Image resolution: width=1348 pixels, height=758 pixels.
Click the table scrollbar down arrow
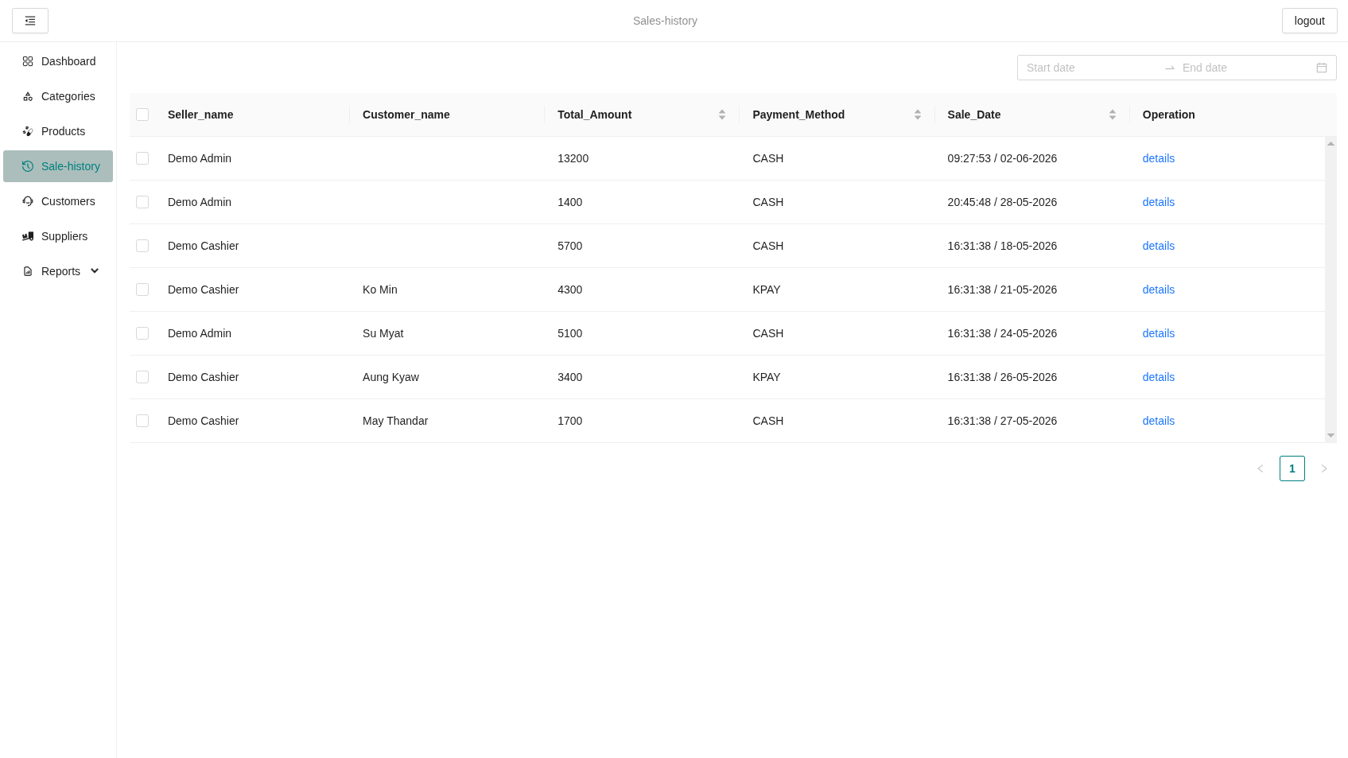pyautogui.click(x=1331, y=436)
